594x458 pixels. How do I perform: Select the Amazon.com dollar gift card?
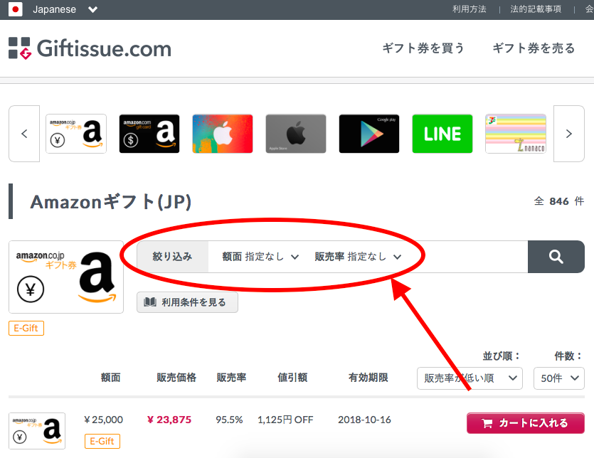(149, 134)
